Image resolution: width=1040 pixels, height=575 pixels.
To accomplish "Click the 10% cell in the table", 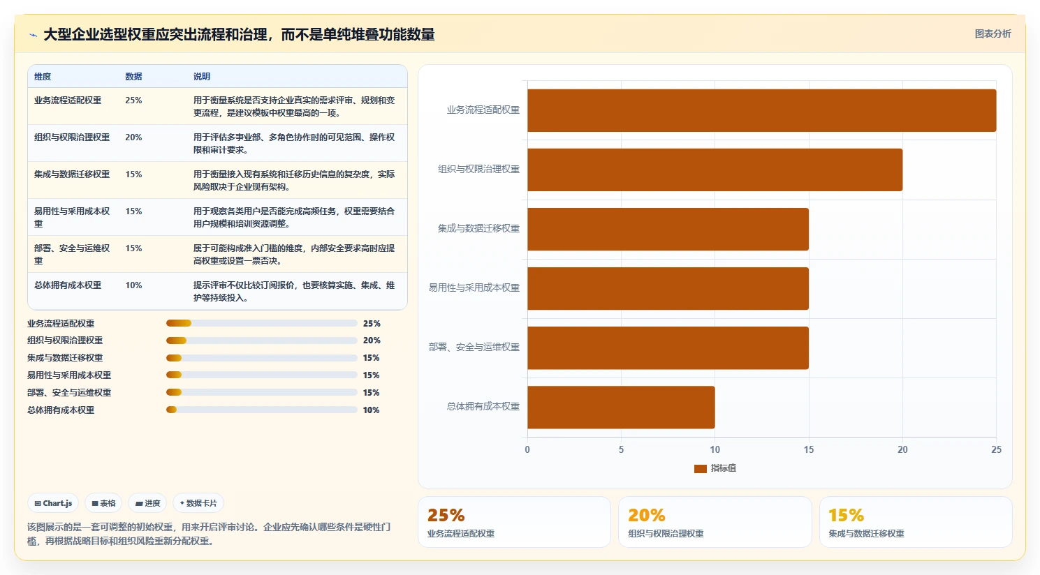I will (133, 285).
